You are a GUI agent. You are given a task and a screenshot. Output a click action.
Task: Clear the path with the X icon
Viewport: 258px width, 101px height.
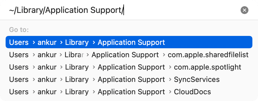click(244, 10)
